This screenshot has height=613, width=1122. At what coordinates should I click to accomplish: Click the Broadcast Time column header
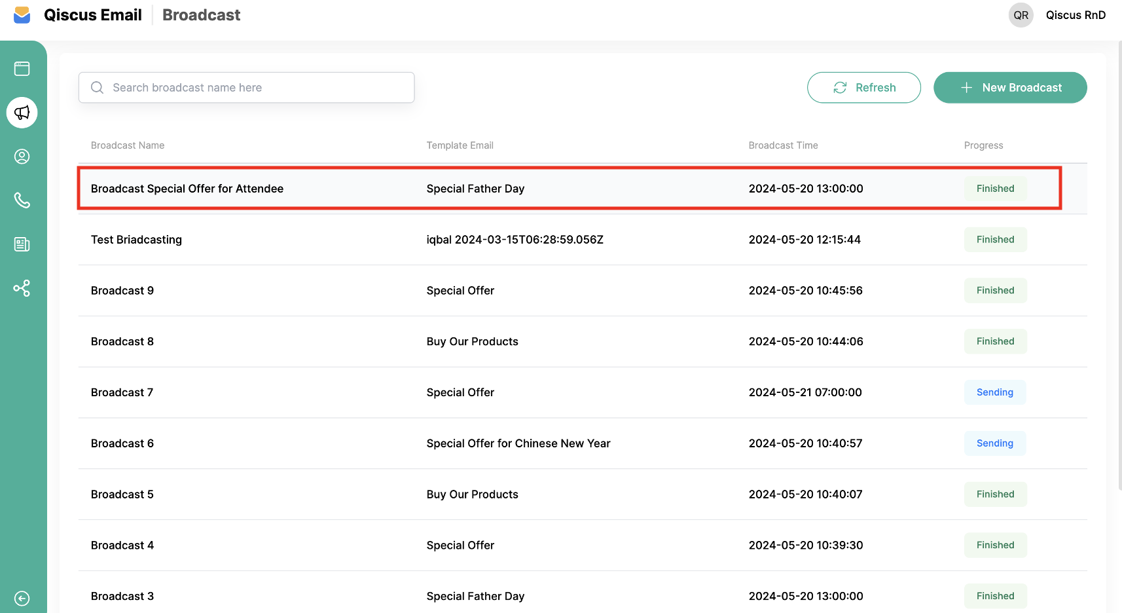pyautogui.click(x=783, y=145)
